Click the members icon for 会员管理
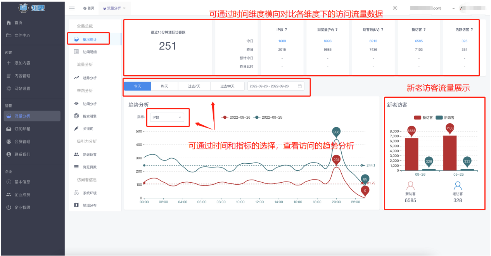The width and height of the screenshot is (491, 256). [x=9, y=142]
